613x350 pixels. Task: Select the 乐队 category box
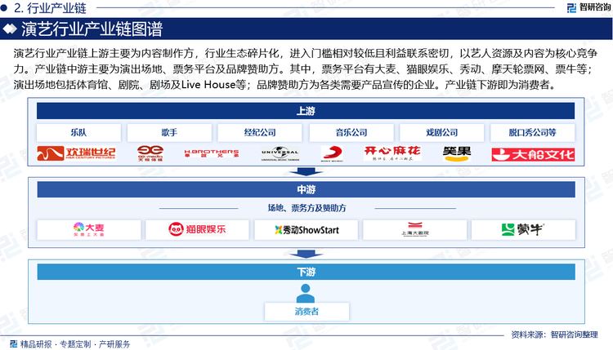[x=78, y=133]
